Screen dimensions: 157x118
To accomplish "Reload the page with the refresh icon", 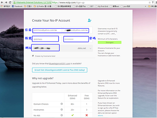I will (10, 2).
